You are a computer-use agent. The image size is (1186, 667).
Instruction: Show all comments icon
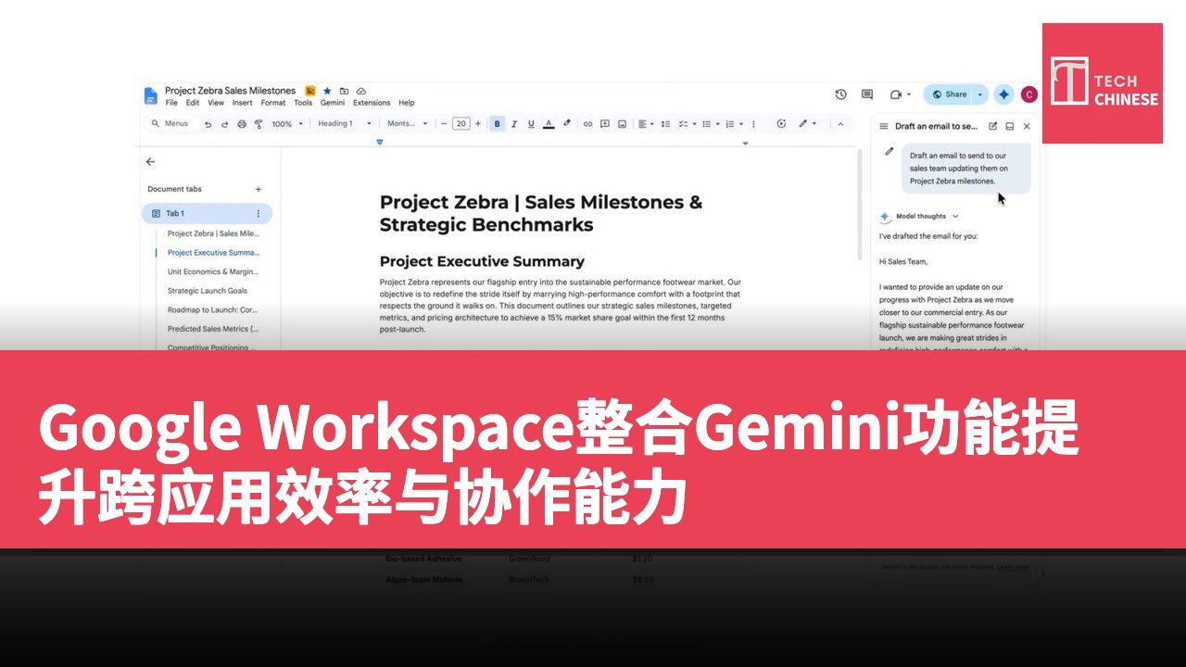[x=867, y=94]
